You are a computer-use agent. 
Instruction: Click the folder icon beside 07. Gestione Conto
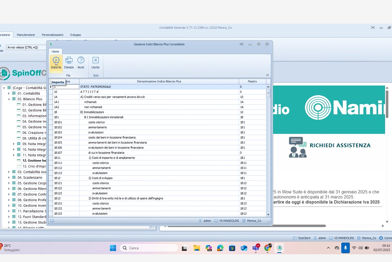coord(14,194)
